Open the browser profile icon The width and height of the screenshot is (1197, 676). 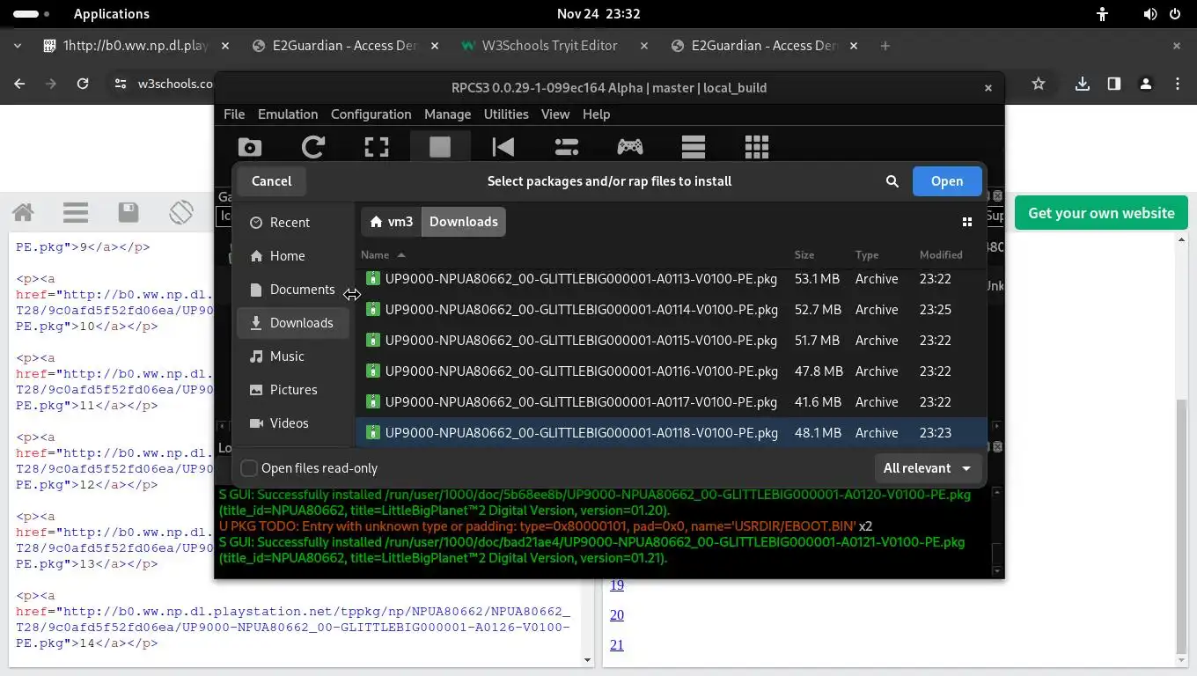point(1146,84)
